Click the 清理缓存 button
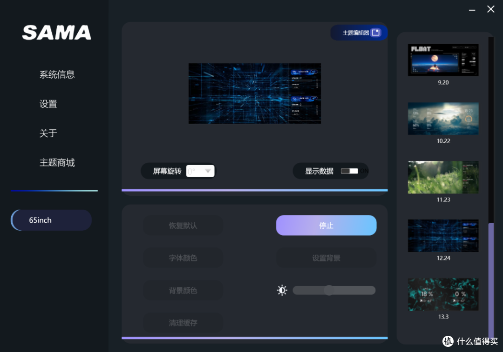503x352 pixels. point(183,323)
